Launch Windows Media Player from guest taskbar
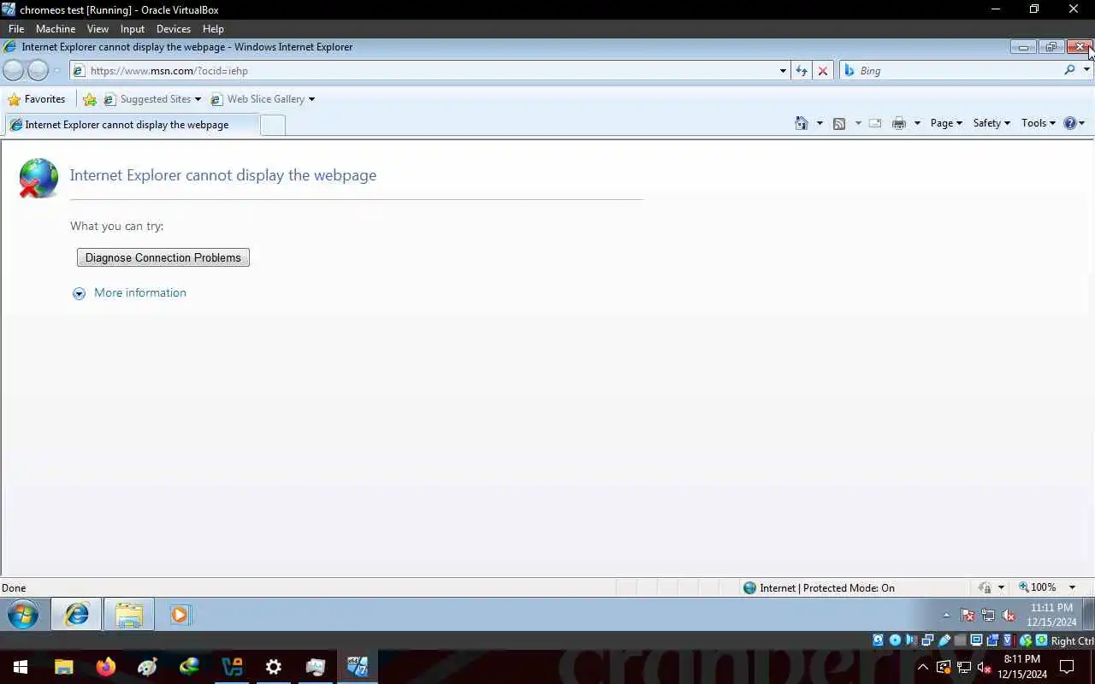Viewport: 1095px width, 684px height. [181, 614]
